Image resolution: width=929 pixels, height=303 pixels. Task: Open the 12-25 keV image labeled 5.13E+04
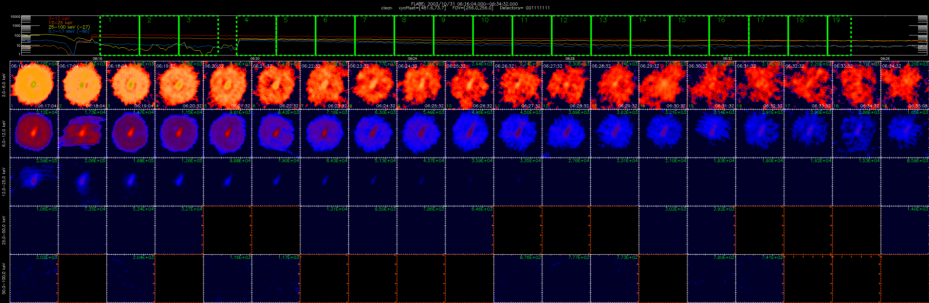[x=373, y=181]
